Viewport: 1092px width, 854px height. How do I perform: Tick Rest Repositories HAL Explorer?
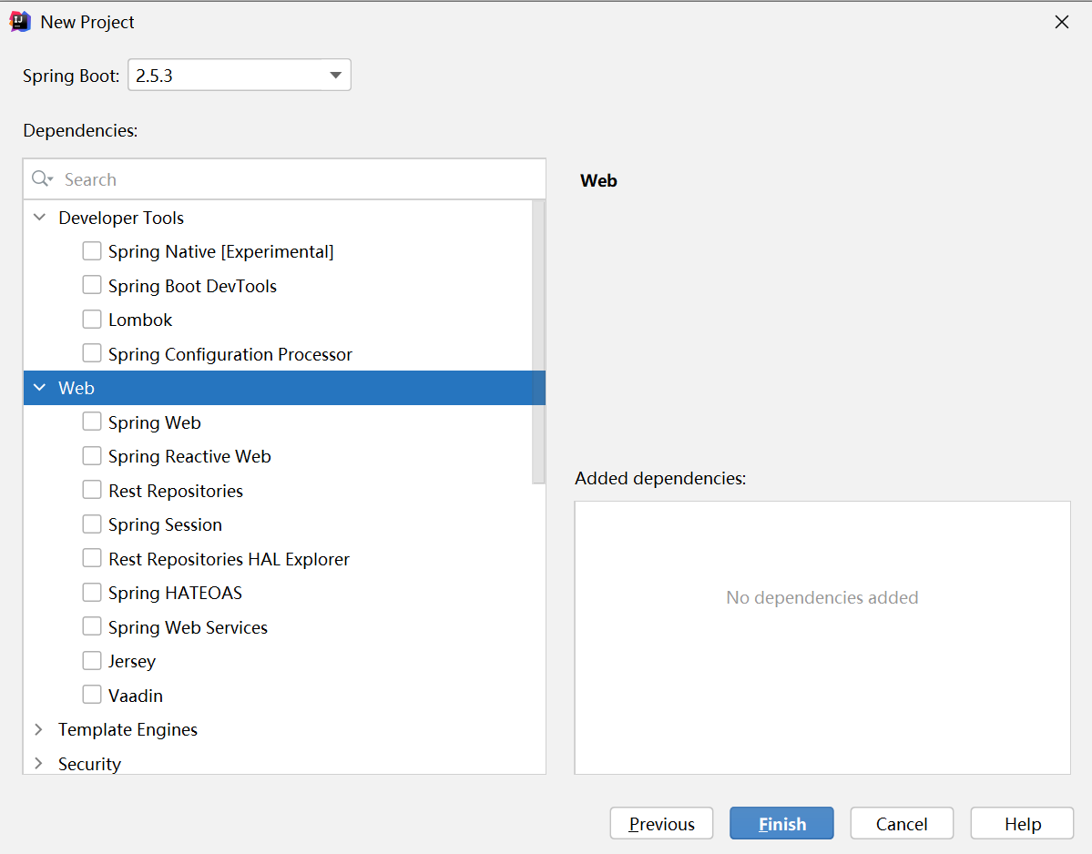tap(92, 557)
